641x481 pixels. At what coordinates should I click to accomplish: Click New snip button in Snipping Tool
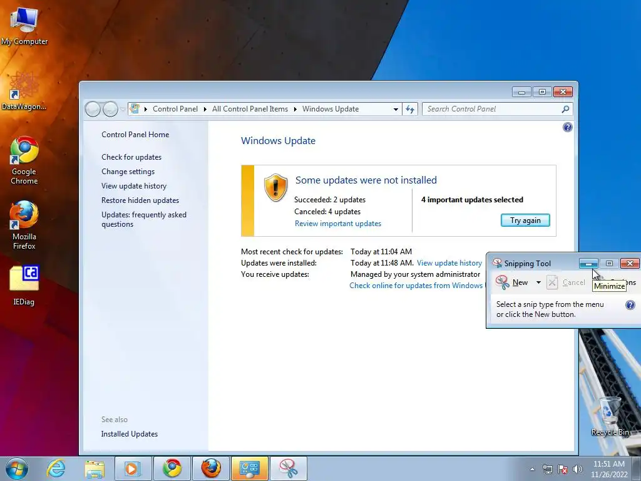pyautogui.click(x=512, y=282)
